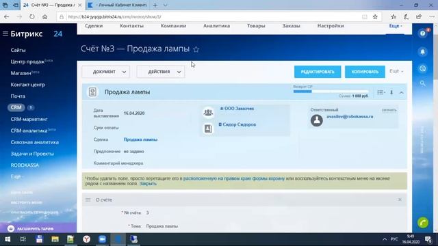
Task: Open the list view options icon
Action: [381, 92]
